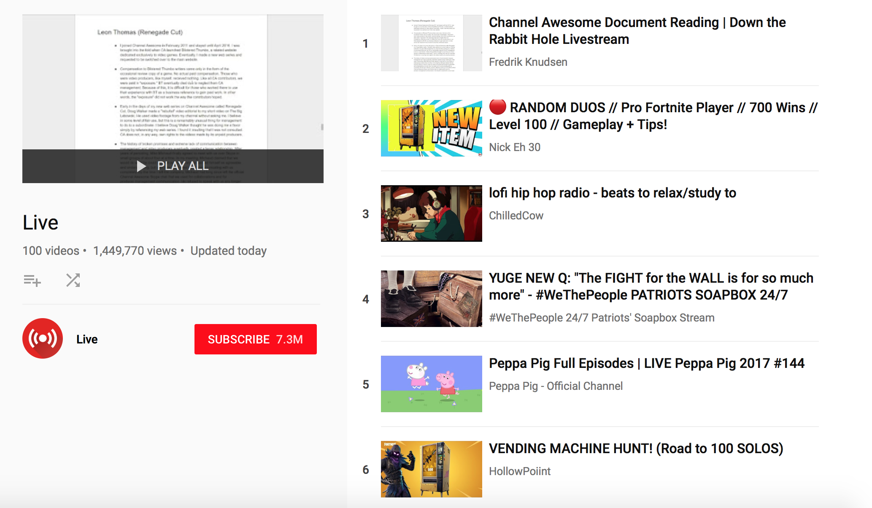Click the lofi girl studying thumbnail

(431, 213)
